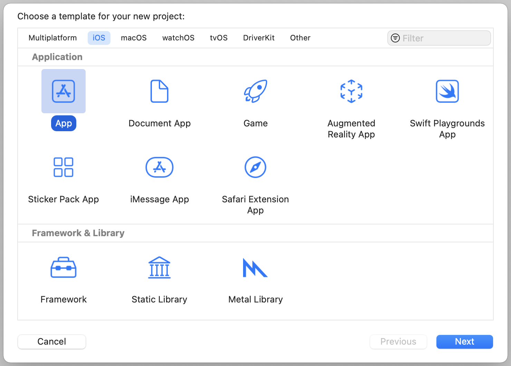Pick the iMessage App template icon
The image size is (511, 366).
pyautogui.click(x=159, y=167)
